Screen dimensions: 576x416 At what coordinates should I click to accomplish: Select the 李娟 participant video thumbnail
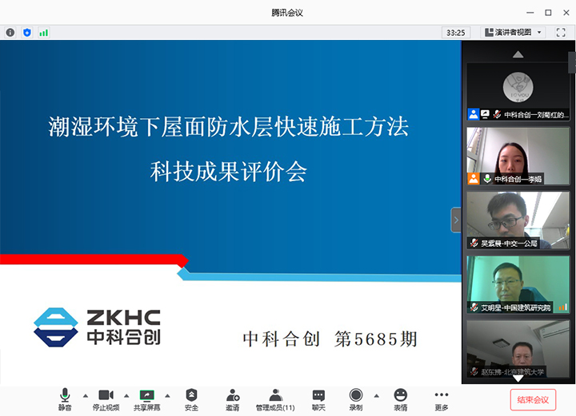coord(518,156)
